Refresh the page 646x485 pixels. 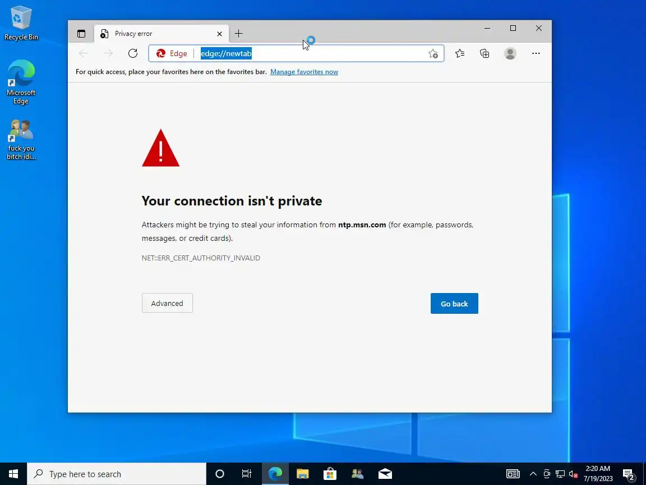pos(133,53)
